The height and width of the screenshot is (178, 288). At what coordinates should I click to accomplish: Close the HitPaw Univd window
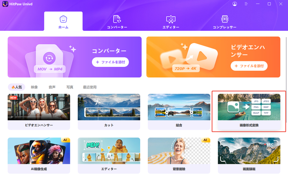(x=280, y=4)
